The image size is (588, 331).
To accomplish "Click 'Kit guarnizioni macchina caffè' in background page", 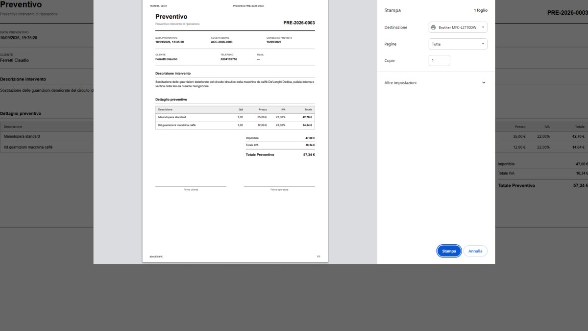I will click(x=28, y=147).
